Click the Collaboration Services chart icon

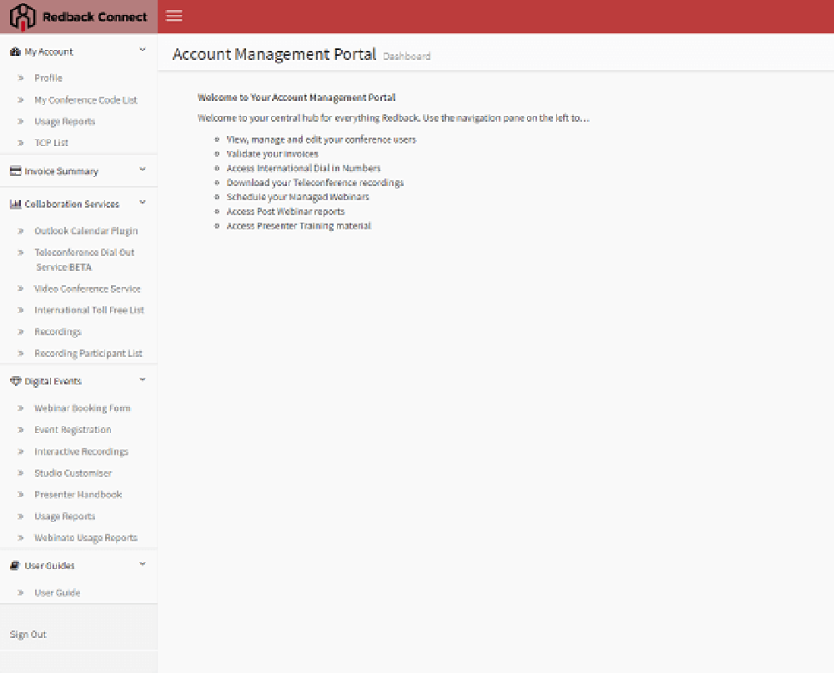15,203
